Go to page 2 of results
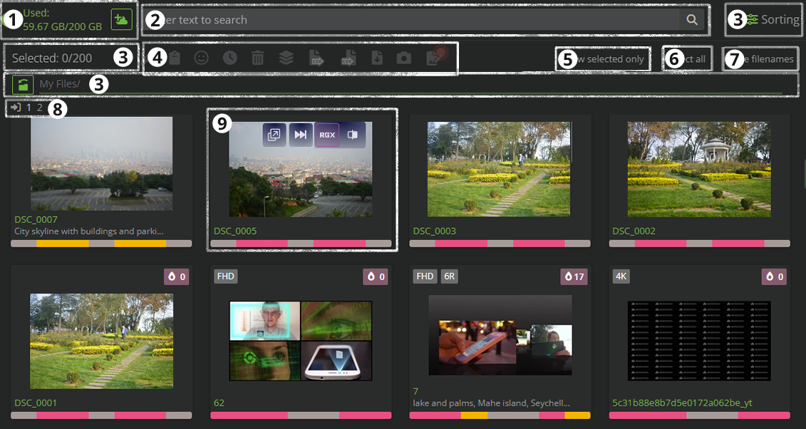This screenshot has width=806, height=429. (x=40, y=108)
